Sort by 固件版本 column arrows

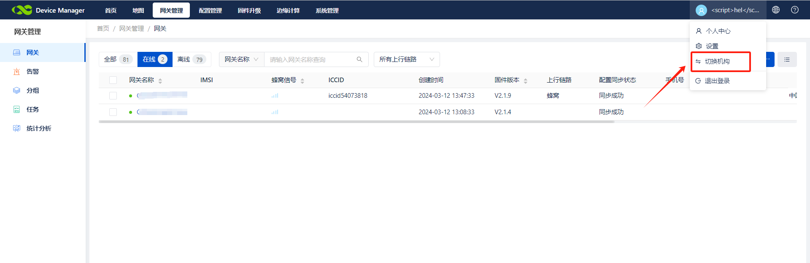(526, 81)
